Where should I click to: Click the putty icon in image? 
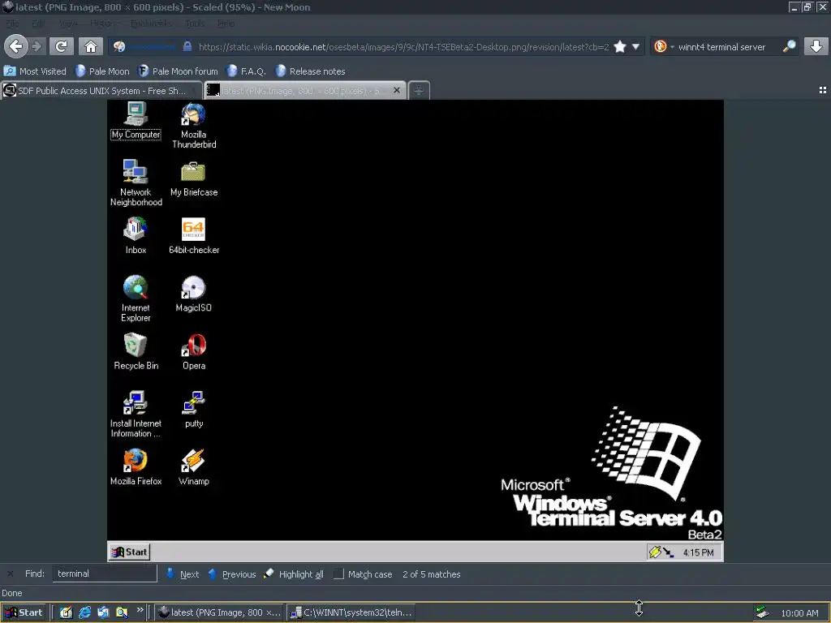pos(194,409)
